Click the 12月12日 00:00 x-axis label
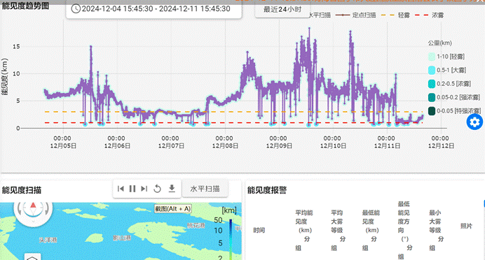The image size is (485, 260). (441, 142)
